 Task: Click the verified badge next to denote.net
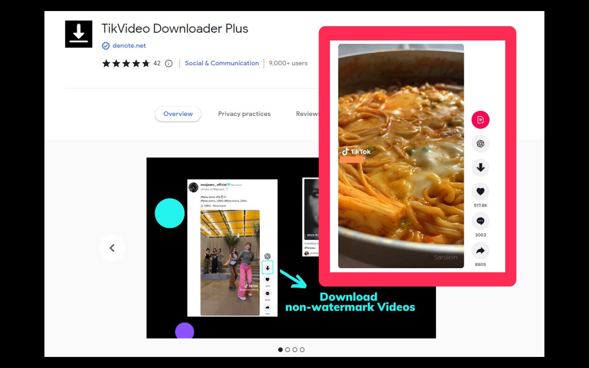[106, 46]
